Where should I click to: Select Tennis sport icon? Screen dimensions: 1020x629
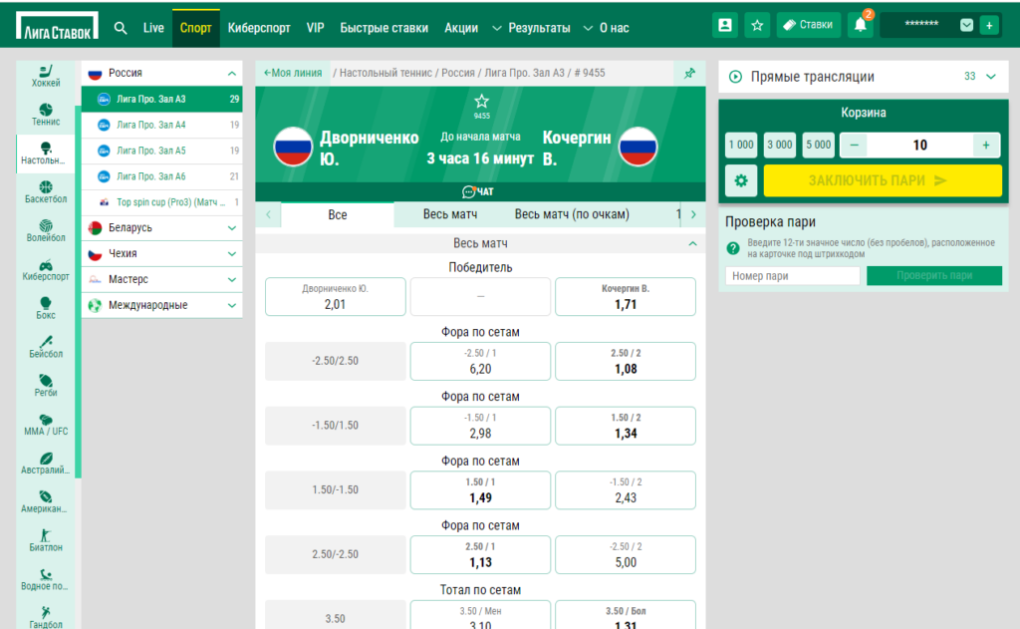coord(46,115)
